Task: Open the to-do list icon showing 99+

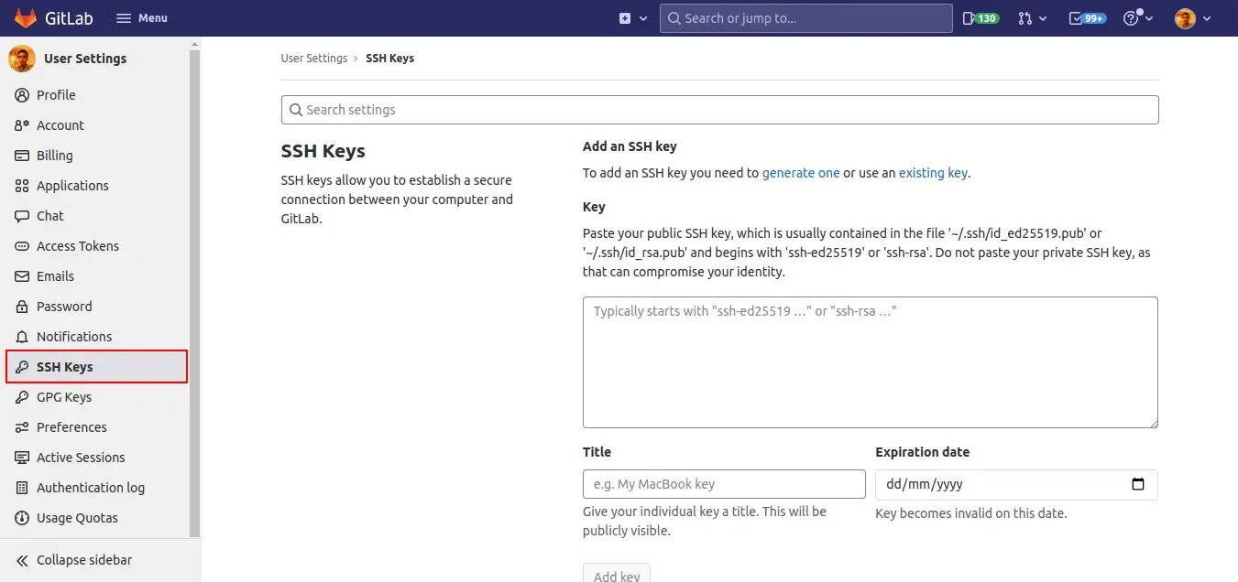Action: [1087, 18]
